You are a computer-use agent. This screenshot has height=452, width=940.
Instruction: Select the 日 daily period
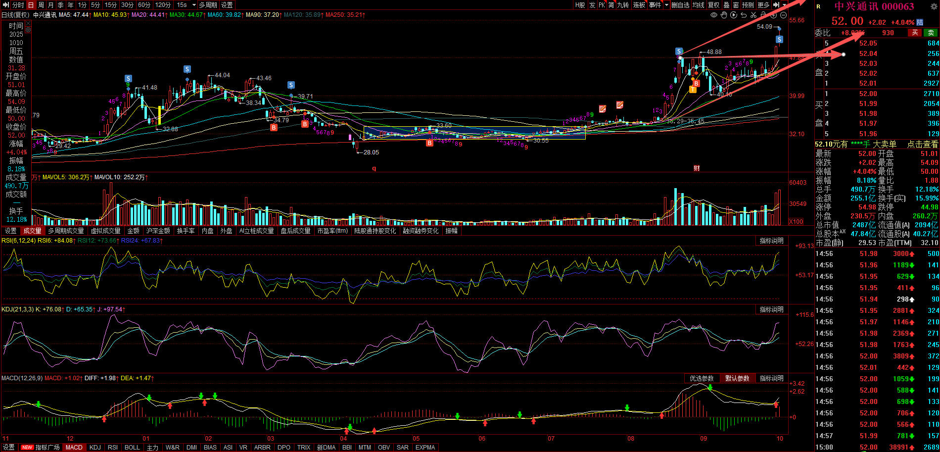(x=31, y=5)
